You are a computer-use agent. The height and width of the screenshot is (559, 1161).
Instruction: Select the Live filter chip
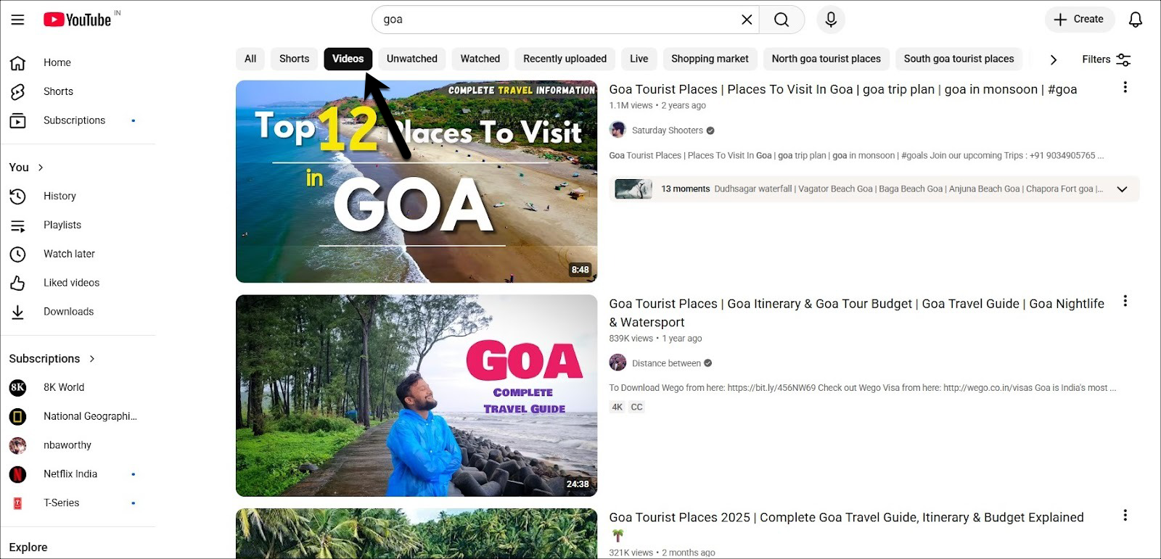click(639, 59)
